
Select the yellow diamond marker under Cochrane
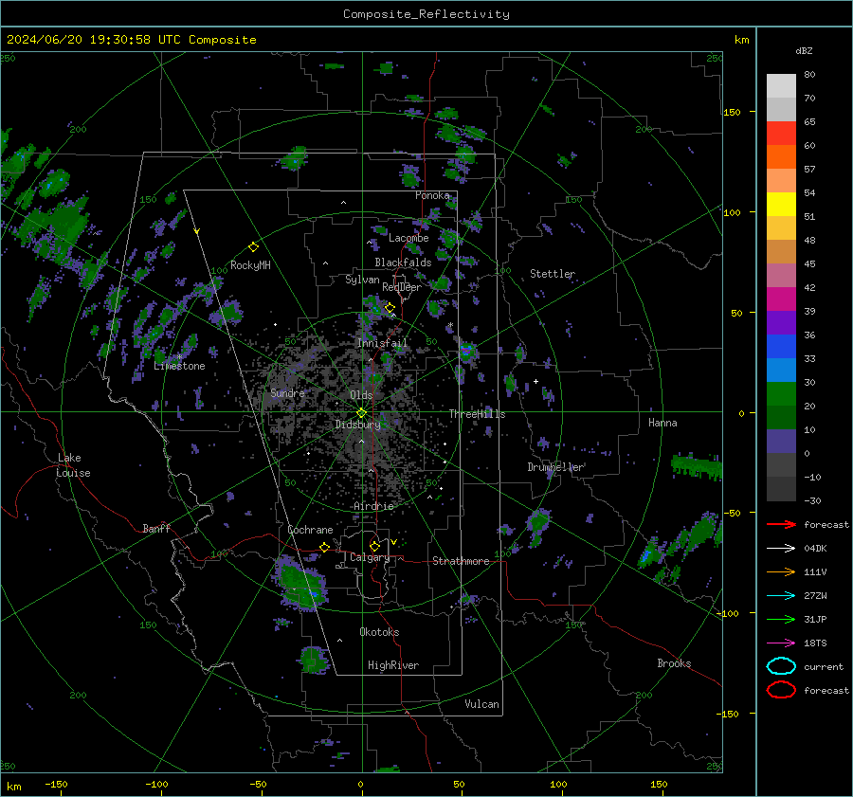coord(324,547)
